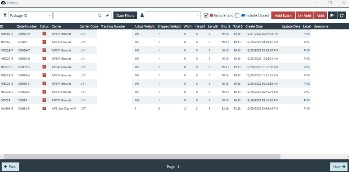Image resolution: width=349 pixels, height=172 pixels.
Task: Sort by Carrier column header
Action: pos(56,26)
